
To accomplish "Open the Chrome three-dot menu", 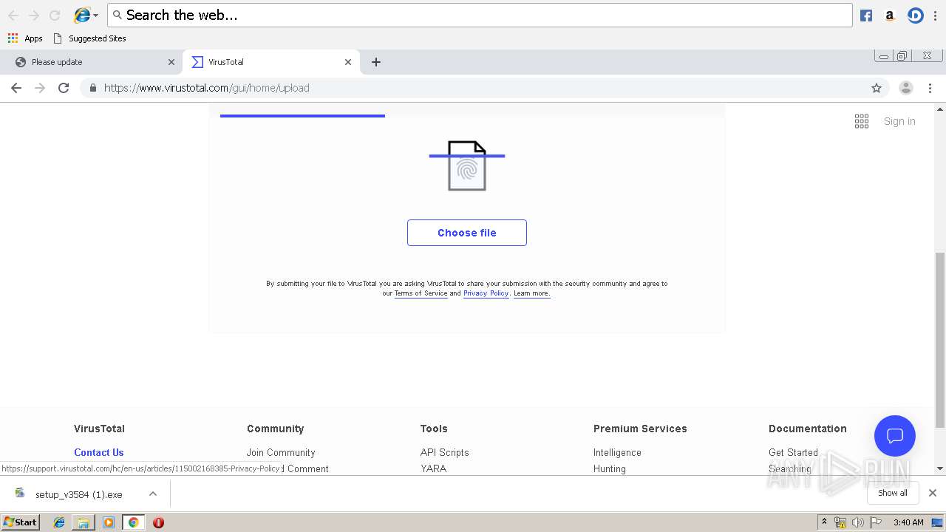I will pos(930,88).
